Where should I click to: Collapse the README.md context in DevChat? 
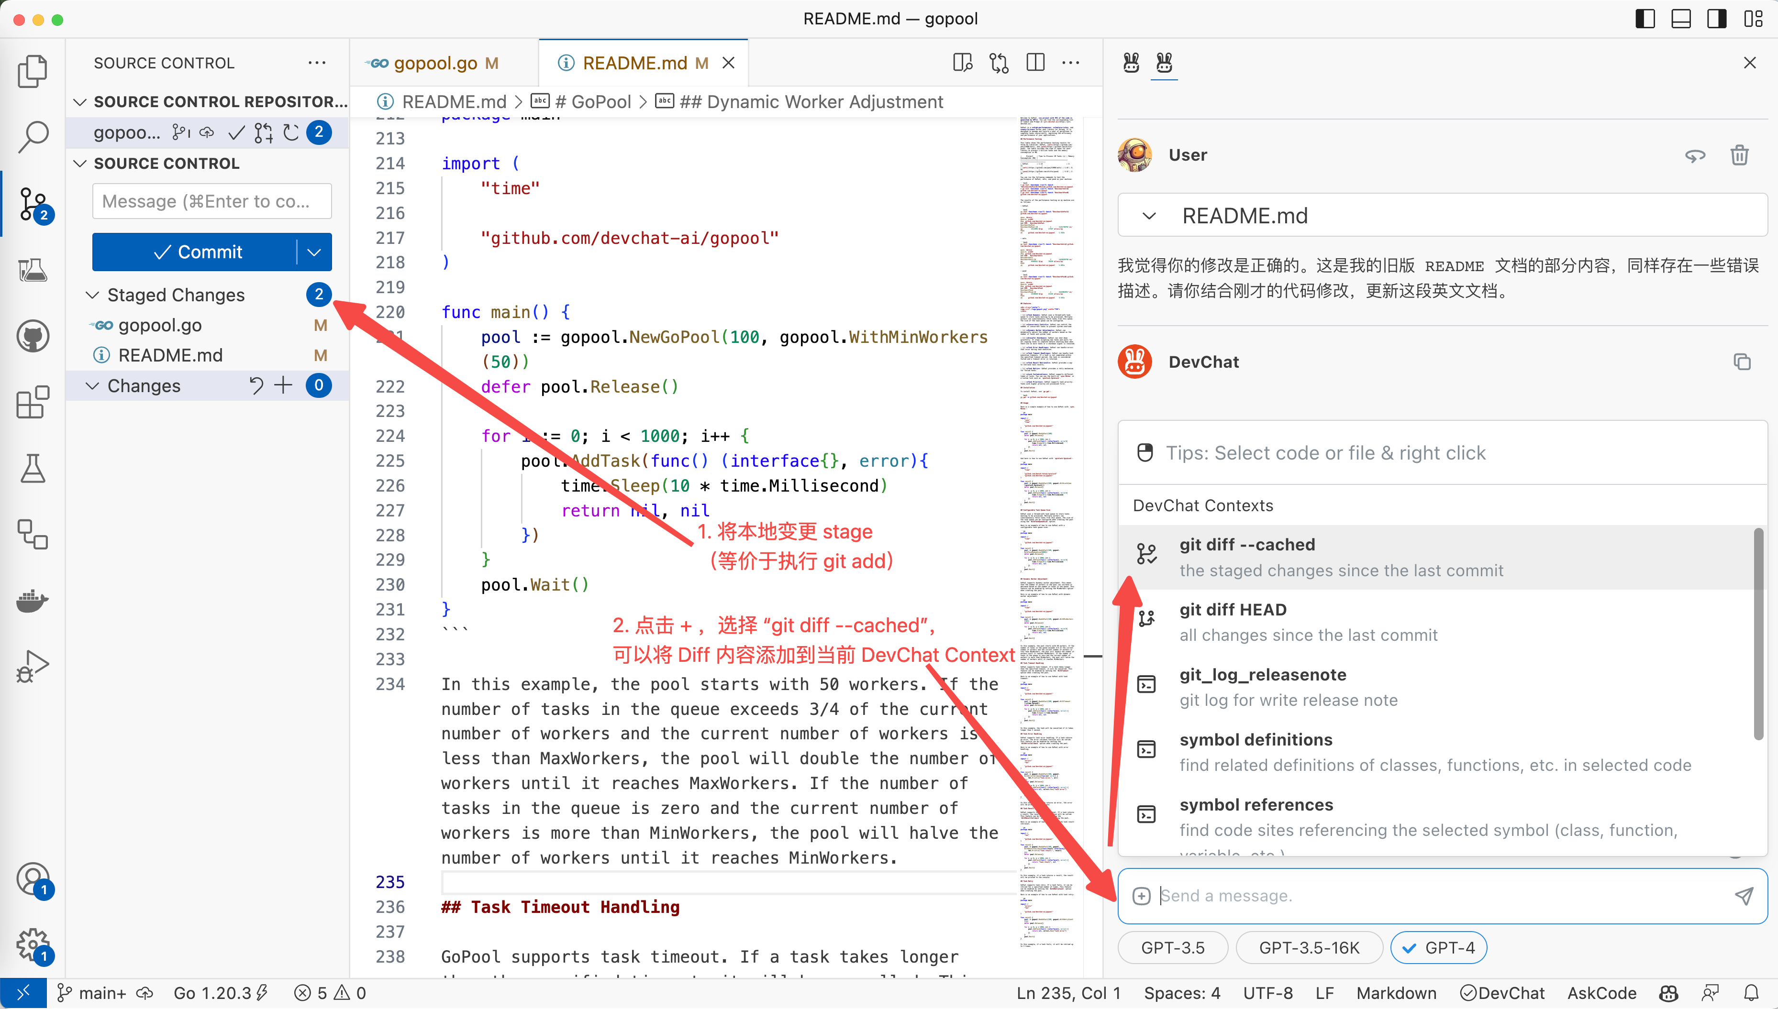(x=1149, y=216)
